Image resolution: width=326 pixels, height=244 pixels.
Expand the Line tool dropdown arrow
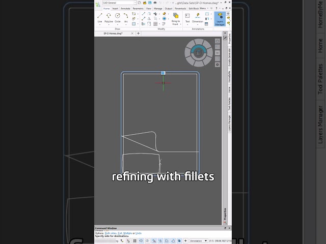click(100, 25)
